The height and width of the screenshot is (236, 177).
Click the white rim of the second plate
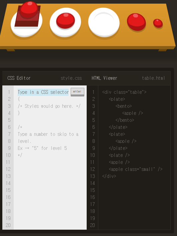tap(65, 33)
